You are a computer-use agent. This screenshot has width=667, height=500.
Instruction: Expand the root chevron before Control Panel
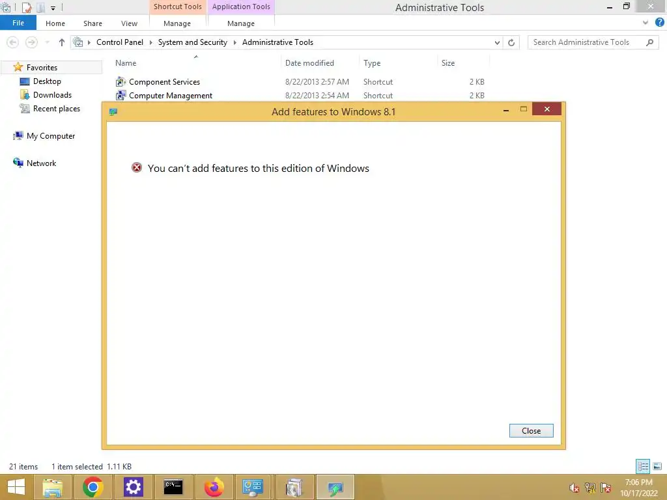pos(89,42)
